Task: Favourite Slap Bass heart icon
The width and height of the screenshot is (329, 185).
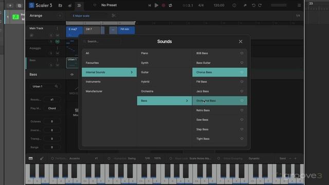Action: click(x=242, y=129)
